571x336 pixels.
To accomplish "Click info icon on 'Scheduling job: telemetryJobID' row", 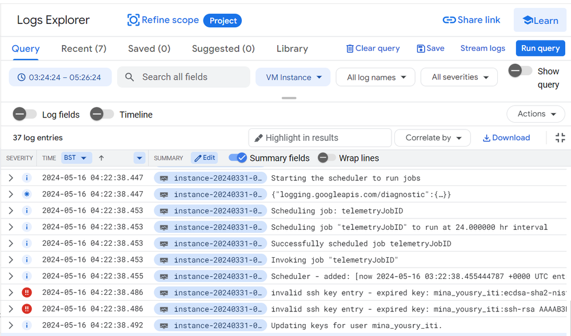I will [x=27, y=210].
